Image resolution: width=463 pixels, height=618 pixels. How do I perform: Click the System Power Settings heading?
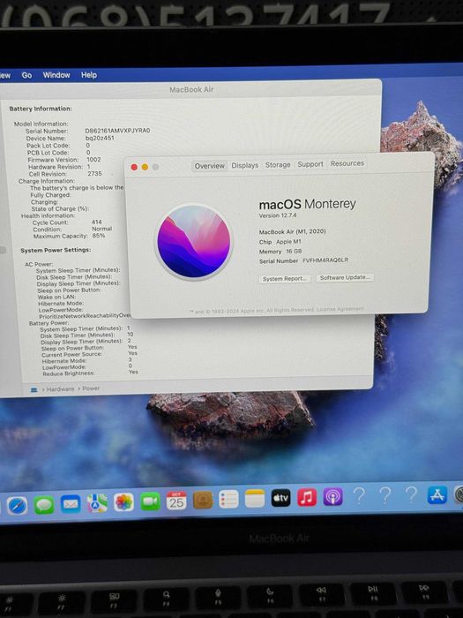(56, 250)
